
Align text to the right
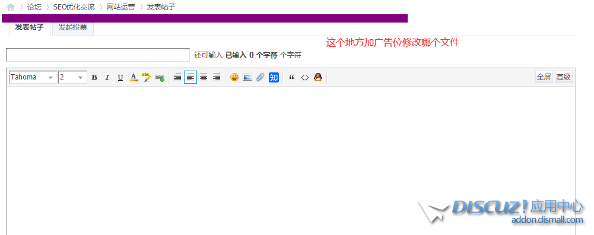click(217, 77)
